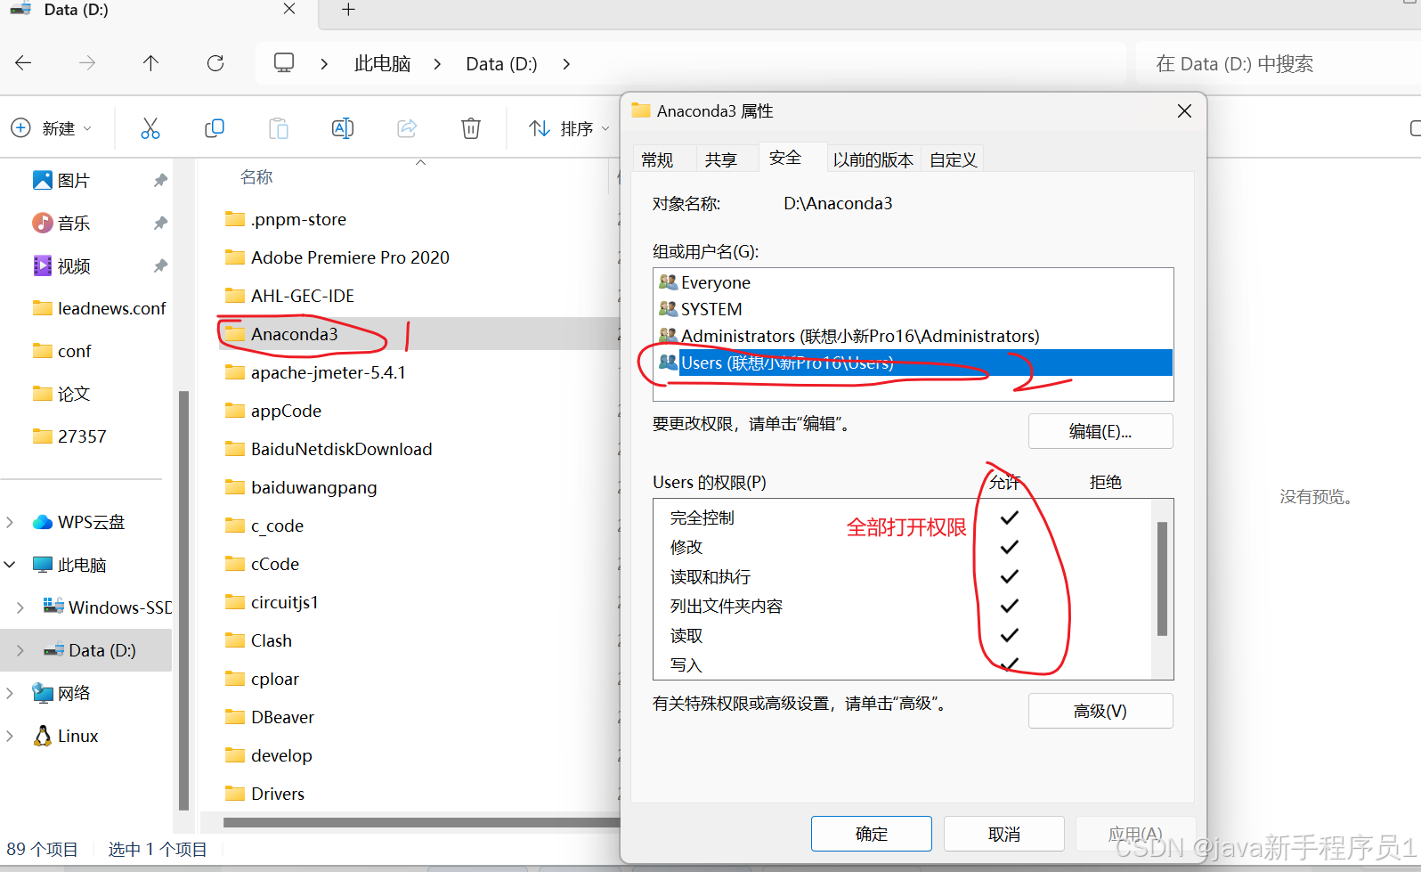Screen dimensions: 1421x872
Task: Open 图片 in quick access sidebar
Action: click(x=74, y=181)
